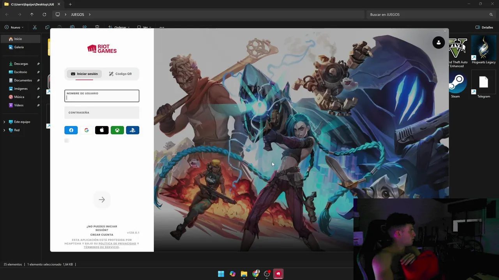Switch to Riot Client in the taskbar
The width and height of the screenshot is (499, 280).
coord(278,274)
